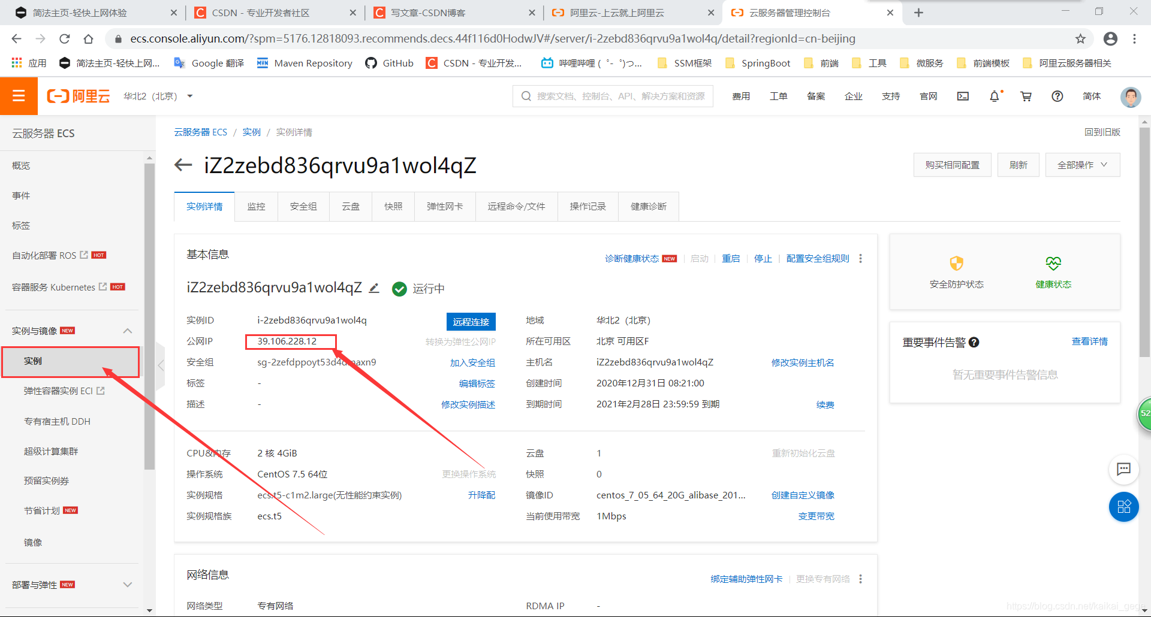Screen dimensions: 1151x617
Task: Switch to the 云盘 tab
Action: tap(351, 206)
